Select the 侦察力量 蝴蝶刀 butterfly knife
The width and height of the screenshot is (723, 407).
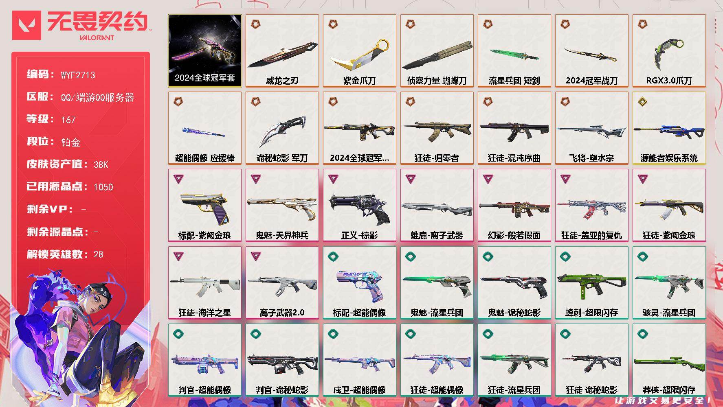(437, 51)
